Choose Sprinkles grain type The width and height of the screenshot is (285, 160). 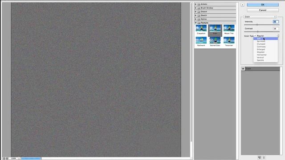coord(265,41)
